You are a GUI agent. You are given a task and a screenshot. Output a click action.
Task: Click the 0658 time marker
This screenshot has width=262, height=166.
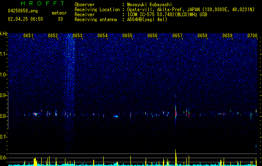[202, 36]
